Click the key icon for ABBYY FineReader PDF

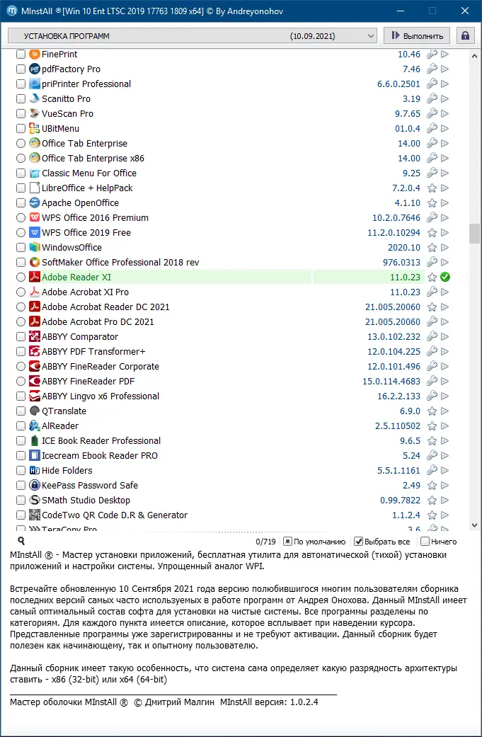click(x=432, y=381)
